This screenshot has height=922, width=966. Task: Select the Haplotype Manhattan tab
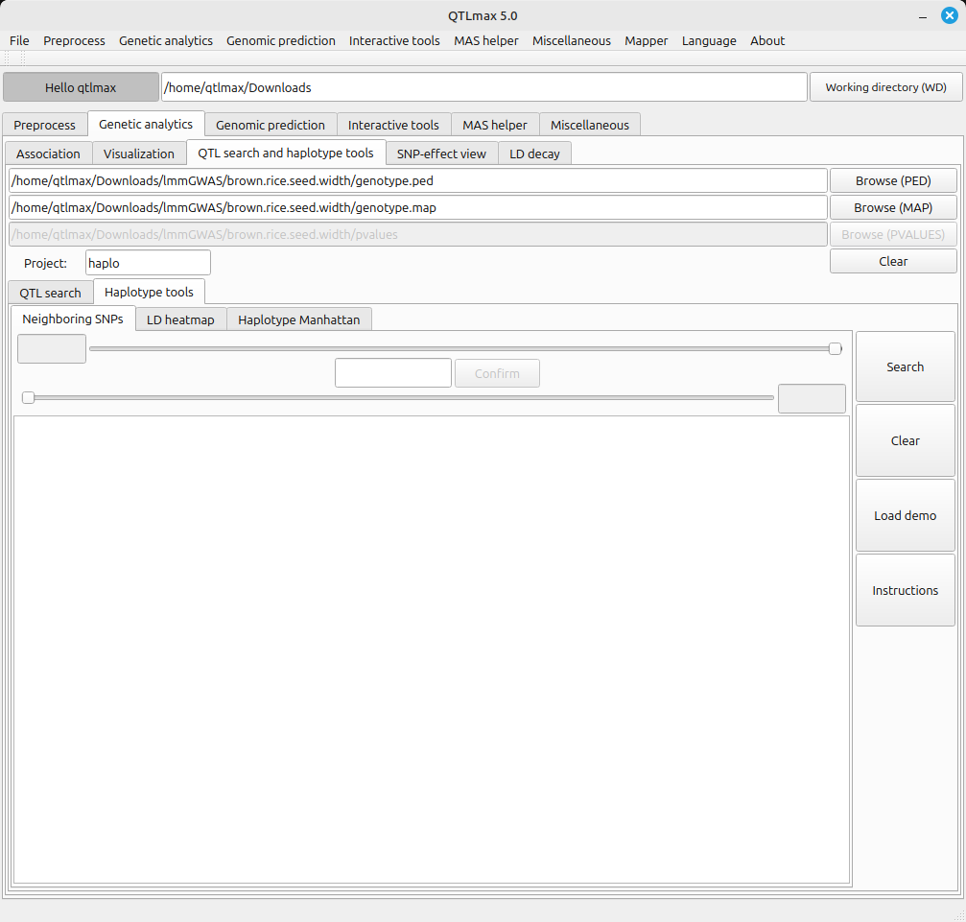pos(298,319)
